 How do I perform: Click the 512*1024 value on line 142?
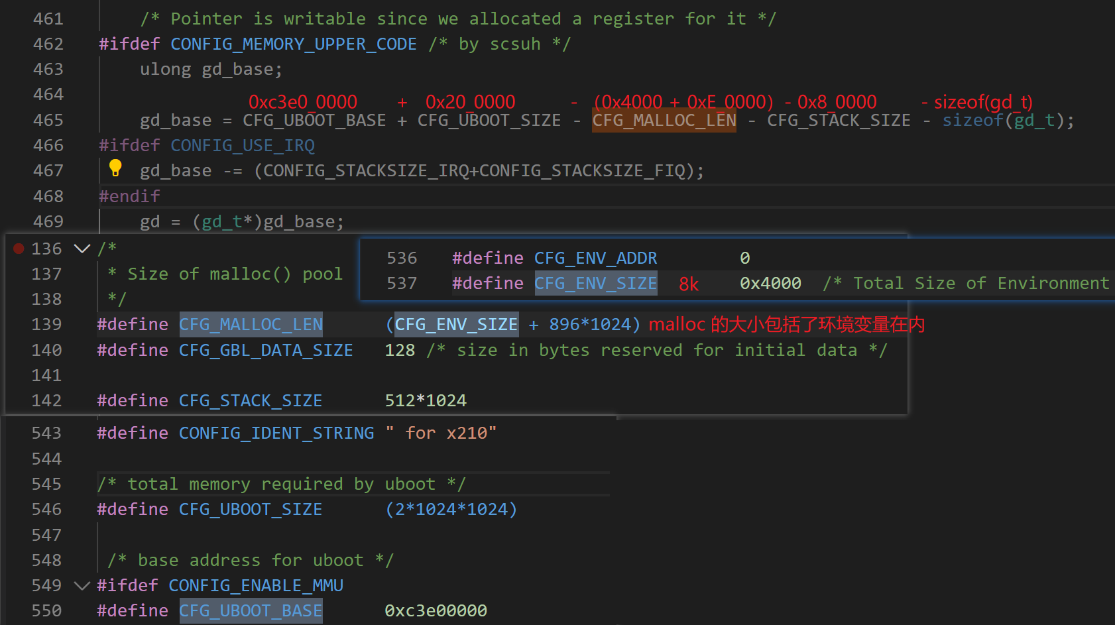(426, 400)
